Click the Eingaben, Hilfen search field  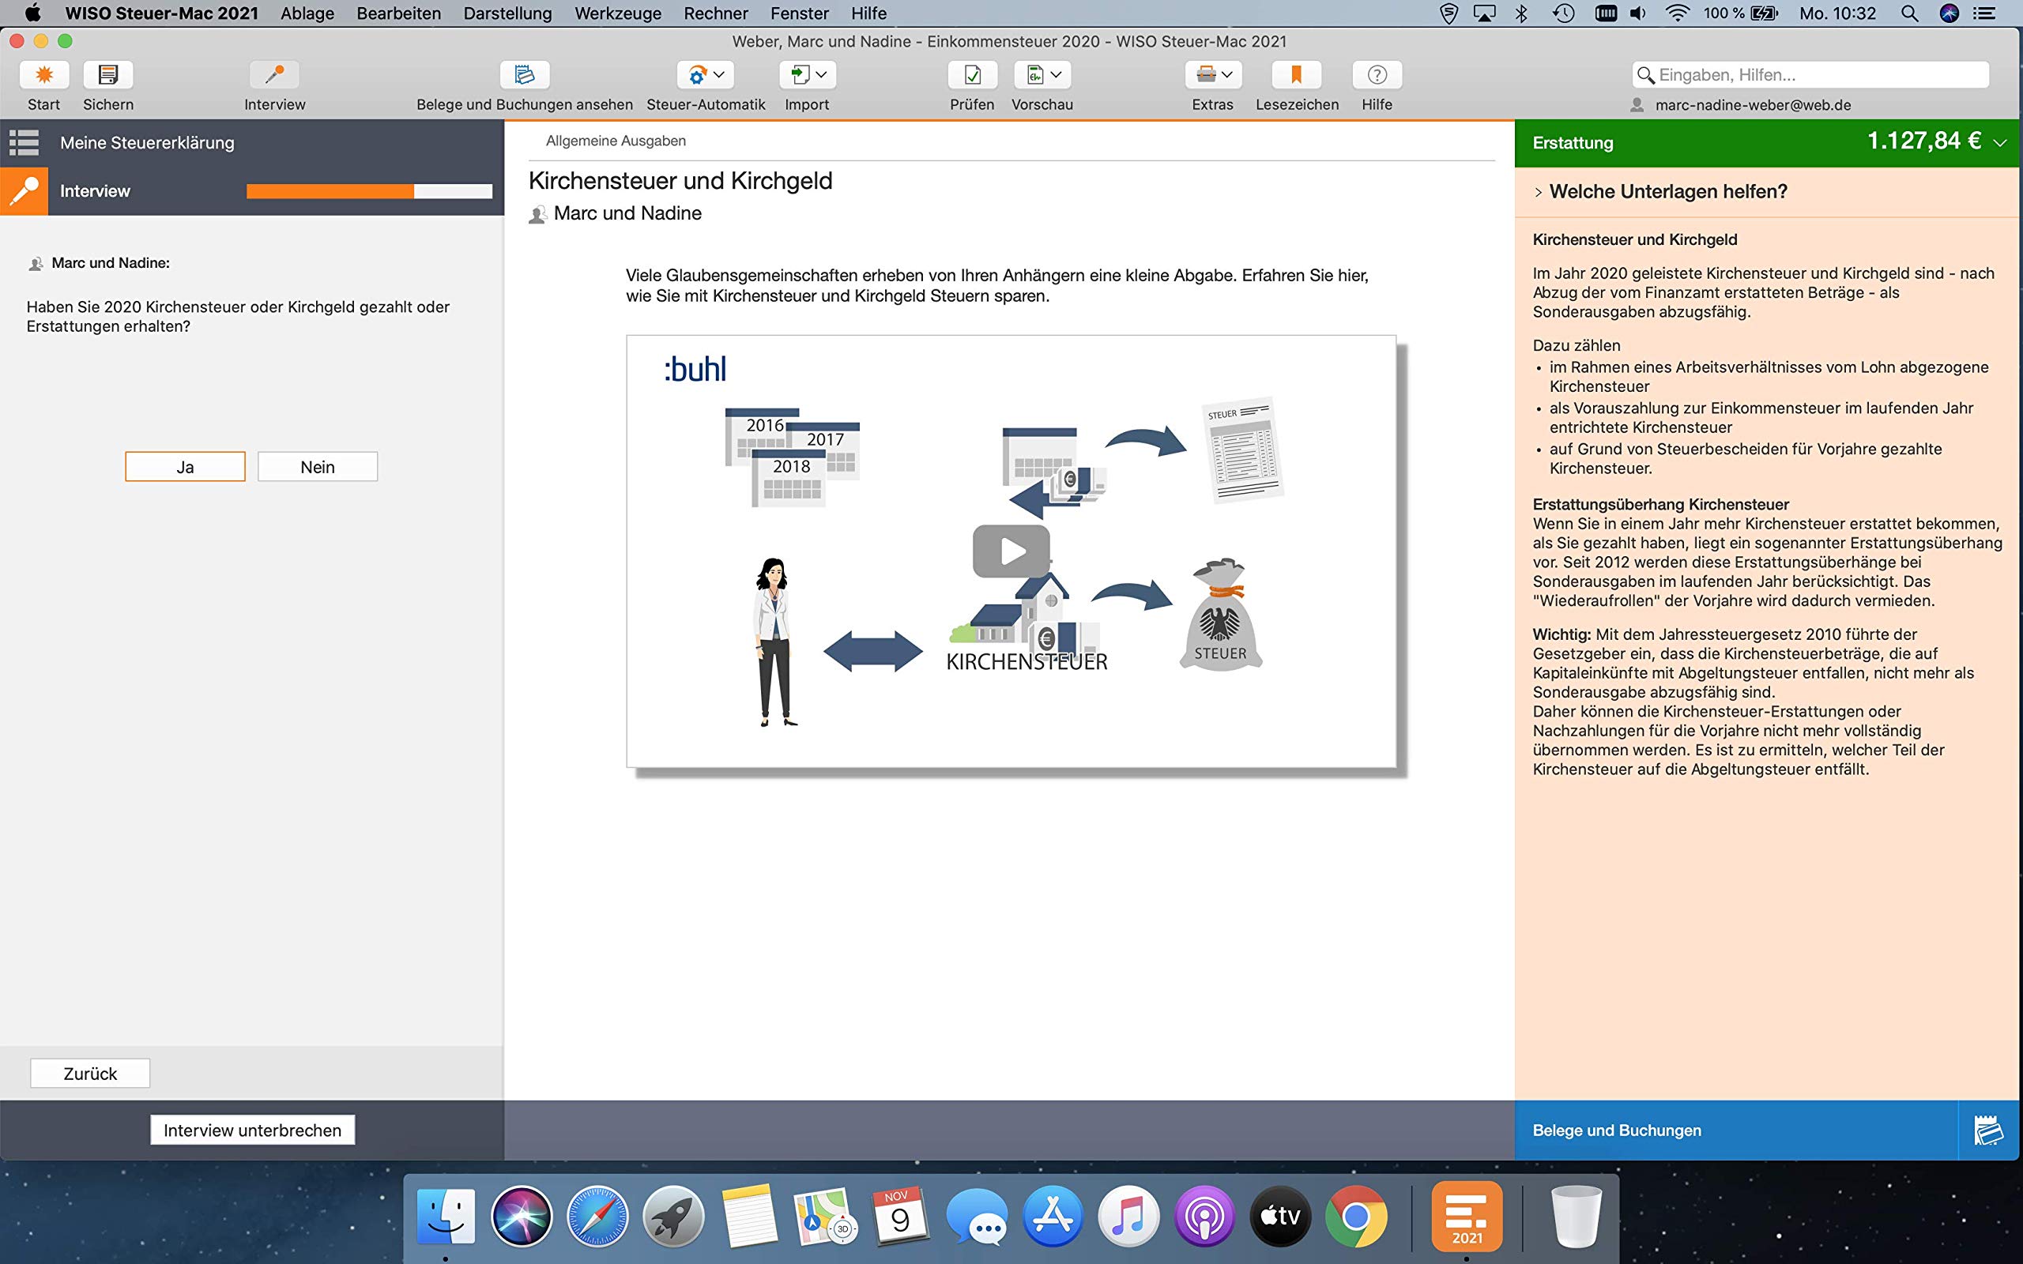tap(1810, 75)
